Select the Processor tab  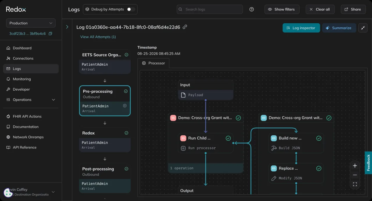(153, 63)
